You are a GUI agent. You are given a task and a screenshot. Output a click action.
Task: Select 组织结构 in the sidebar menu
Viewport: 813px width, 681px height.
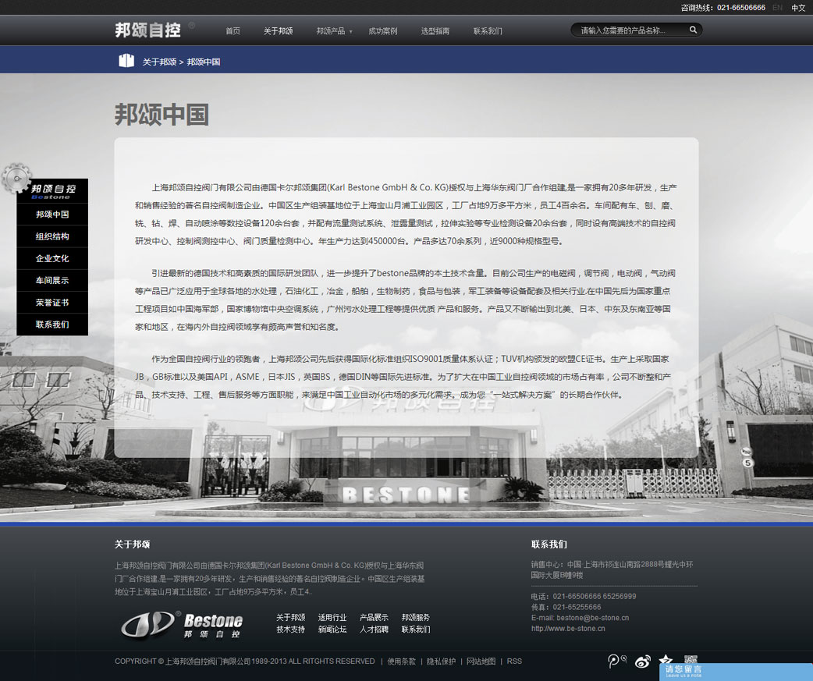pos(52,236)
